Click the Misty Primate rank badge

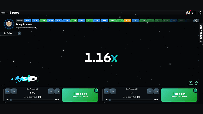coord(9,24)
